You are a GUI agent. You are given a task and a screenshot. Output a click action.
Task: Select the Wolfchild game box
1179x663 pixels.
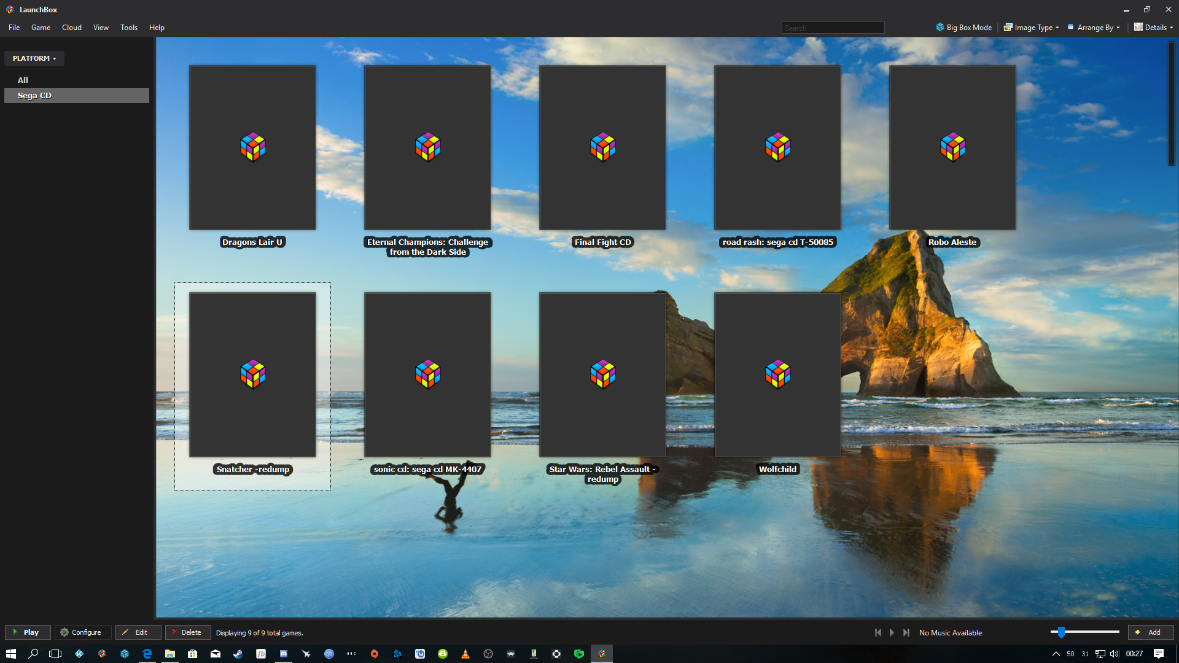(777, 375)
